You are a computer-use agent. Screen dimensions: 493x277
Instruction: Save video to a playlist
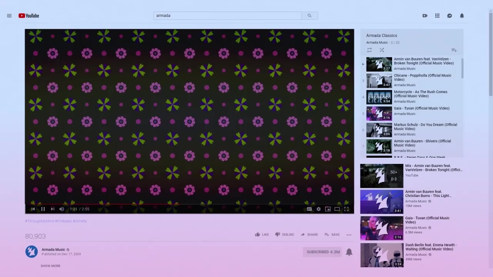pos(332,235)
